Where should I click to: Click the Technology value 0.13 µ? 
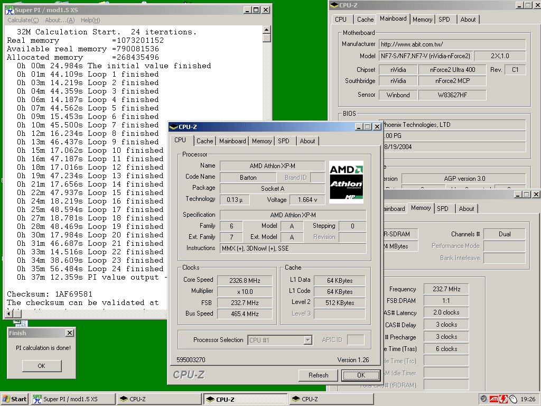coord(235,200)
